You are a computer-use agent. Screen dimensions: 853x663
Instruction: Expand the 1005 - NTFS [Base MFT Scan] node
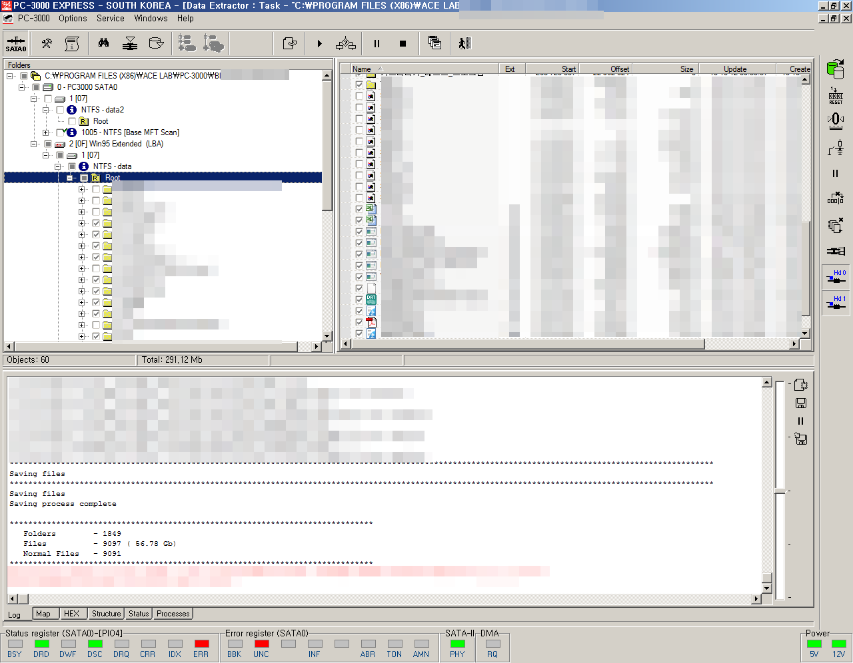(x=46, y=132)
